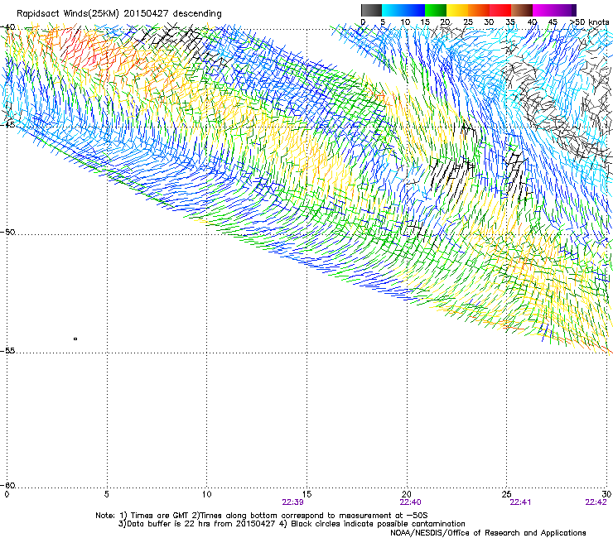This screenshot has height=538, width=613.
Task: Click the brown 35-40 knots legend swatch
Action: point(522,10)
